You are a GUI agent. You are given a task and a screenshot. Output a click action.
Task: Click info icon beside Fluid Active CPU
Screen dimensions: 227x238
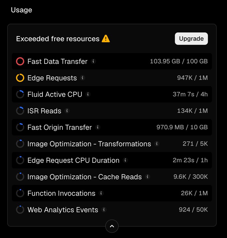click(88, 94)
